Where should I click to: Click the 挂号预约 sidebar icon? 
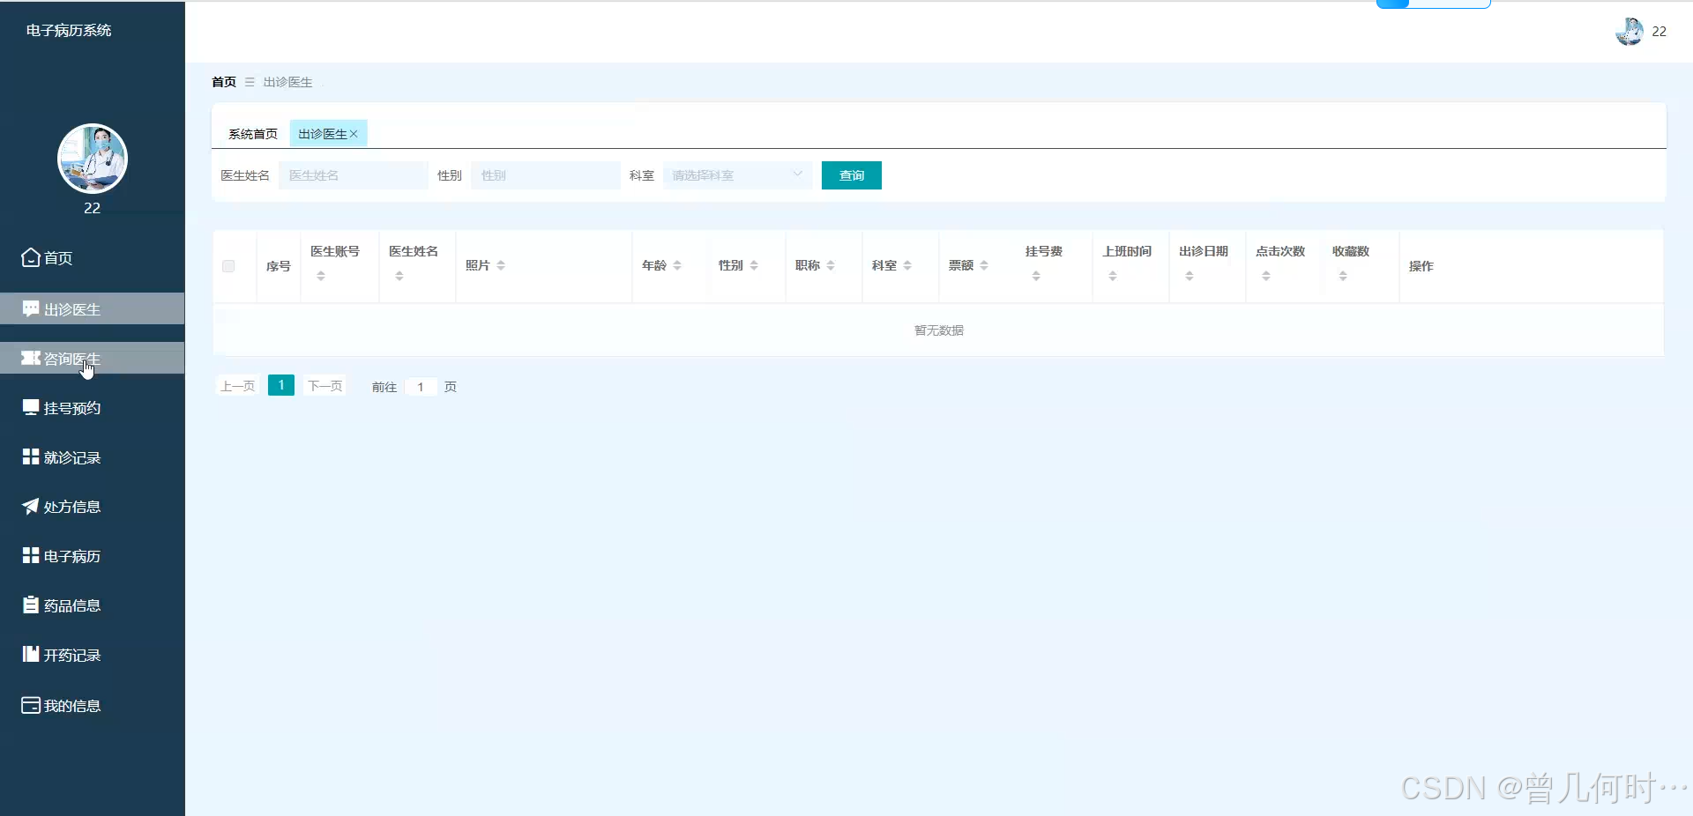[30, 408]
